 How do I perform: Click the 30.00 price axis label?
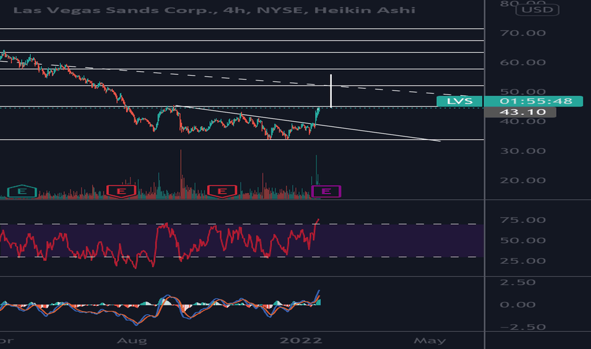point(523,151)
